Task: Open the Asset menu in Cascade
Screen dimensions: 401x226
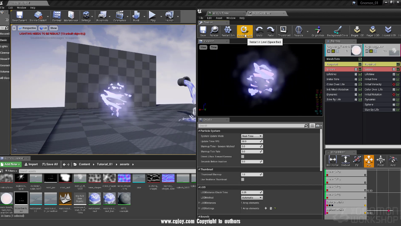Action: pos(219,18)
